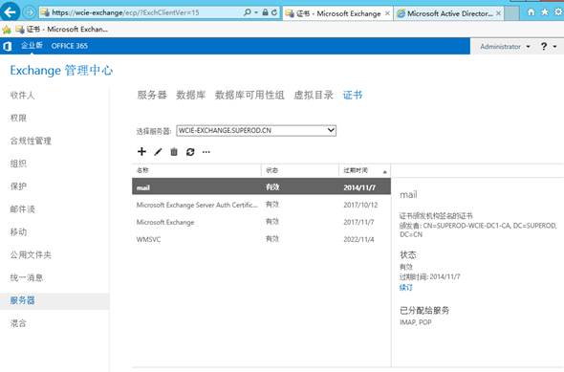Delete selected certificate with trash icon
The height and width of the screenshot is (372, 564).
point(174,152)
